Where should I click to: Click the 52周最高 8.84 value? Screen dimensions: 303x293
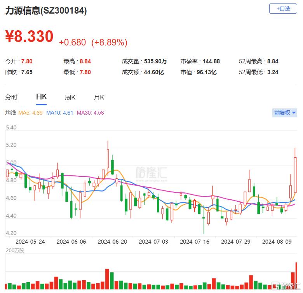click(273, 61)
